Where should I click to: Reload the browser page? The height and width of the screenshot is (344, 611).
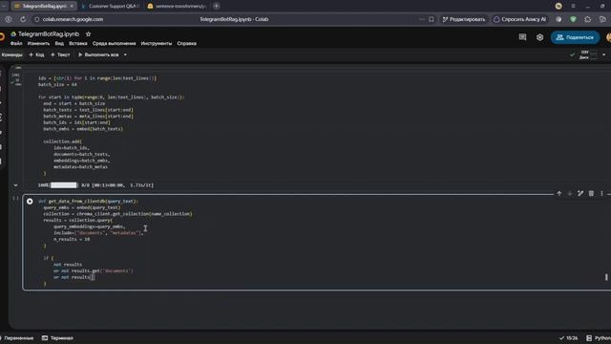[x=23, y=19]
